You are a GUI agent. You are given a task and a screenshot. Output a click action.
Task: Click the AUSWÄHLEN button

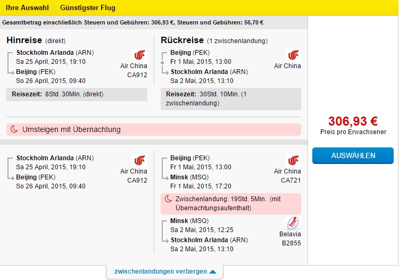click(x=353, y=155)
